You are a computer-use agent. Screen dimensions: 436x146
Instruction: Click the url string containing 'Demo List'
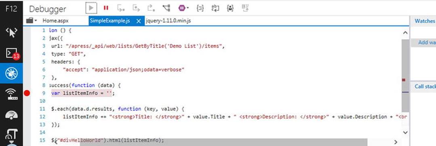pyautogui.click(x=144, y=46)
